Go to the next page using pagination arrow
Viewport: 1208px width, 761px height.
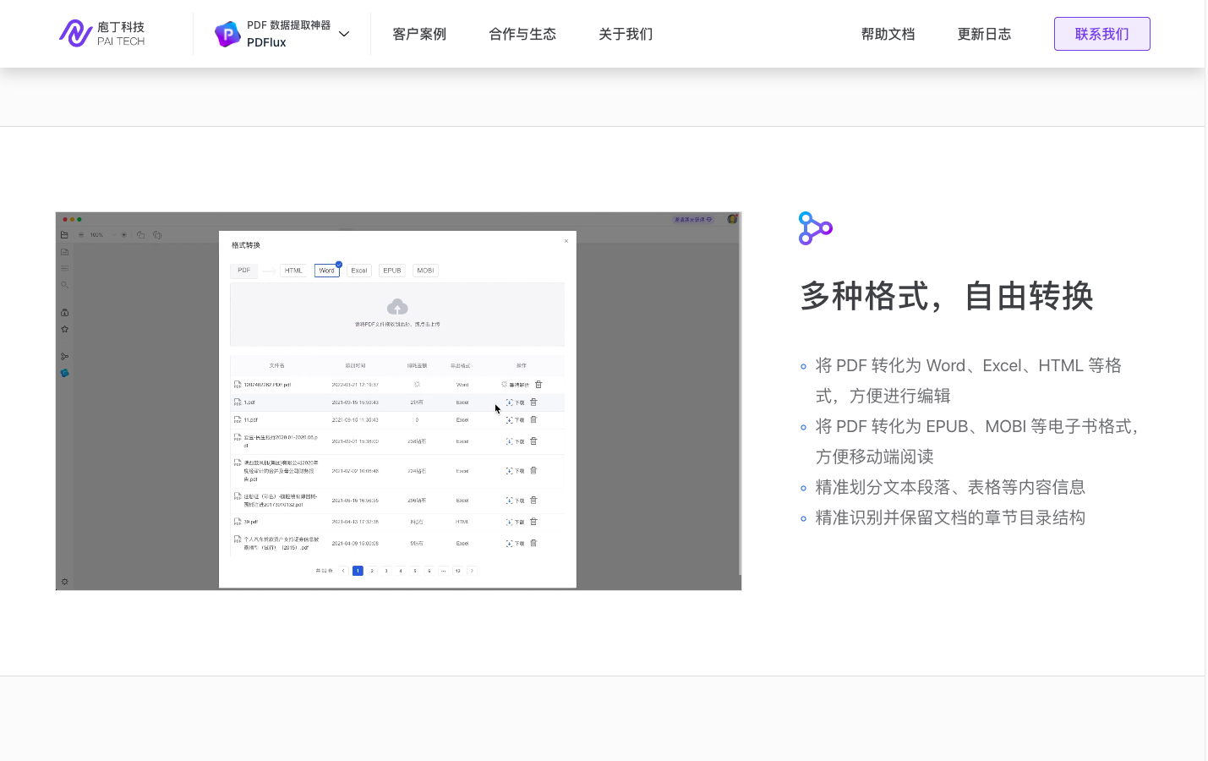pos(472,571)
